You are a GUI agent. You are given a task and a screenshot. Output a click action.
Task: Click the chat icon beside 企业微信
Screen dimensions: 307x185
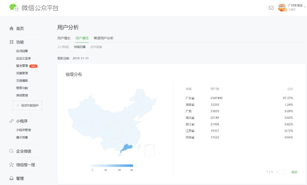tap(12, 151)
